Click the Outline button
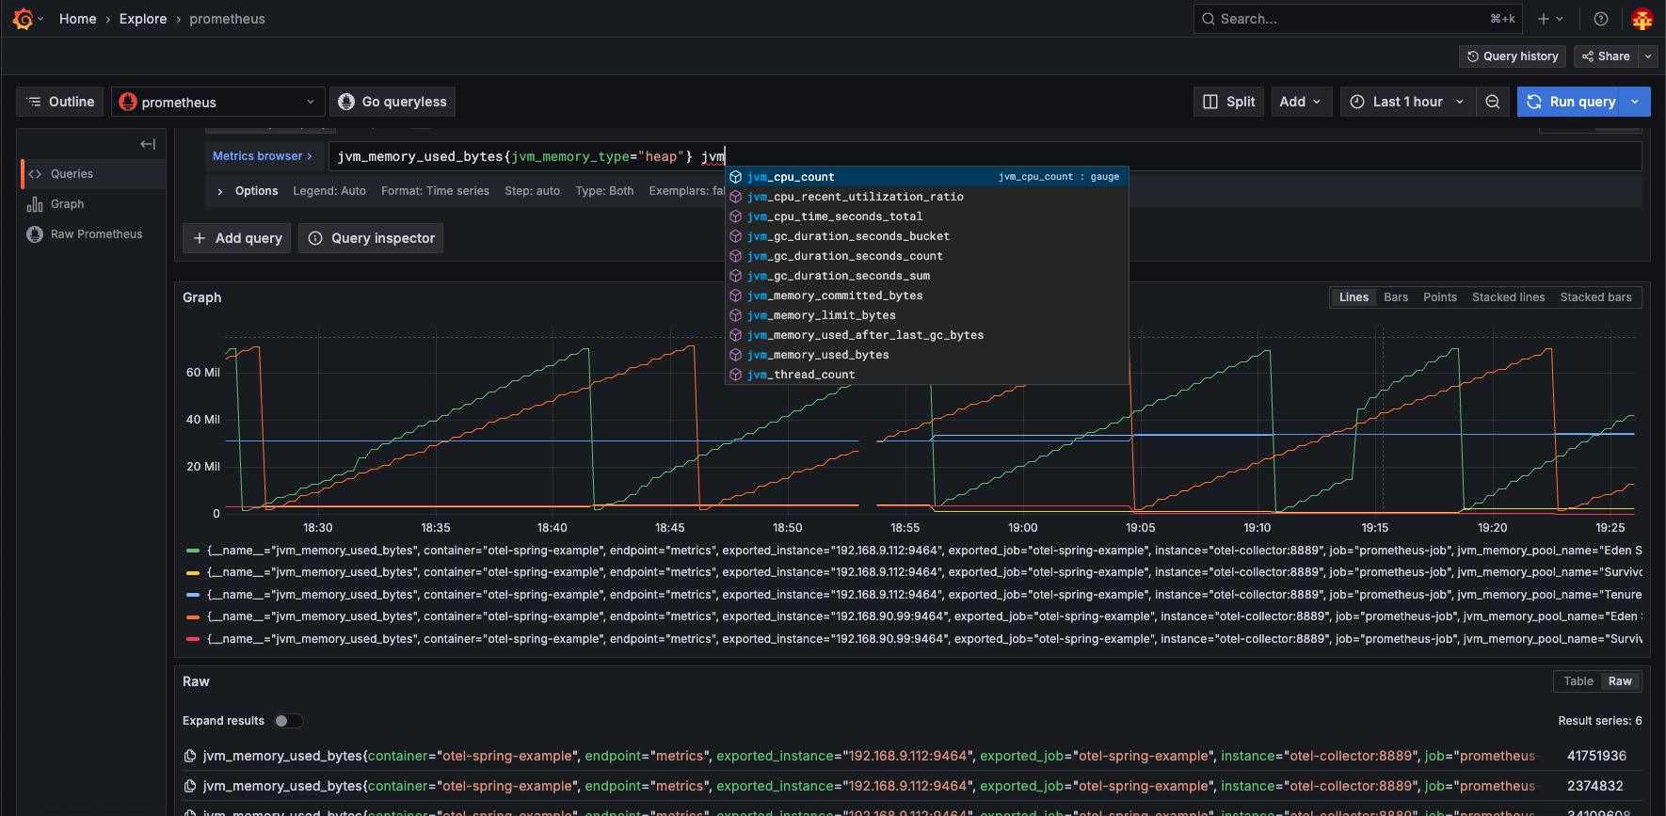This screenshot has height=816, width=1666. point(61,102)
